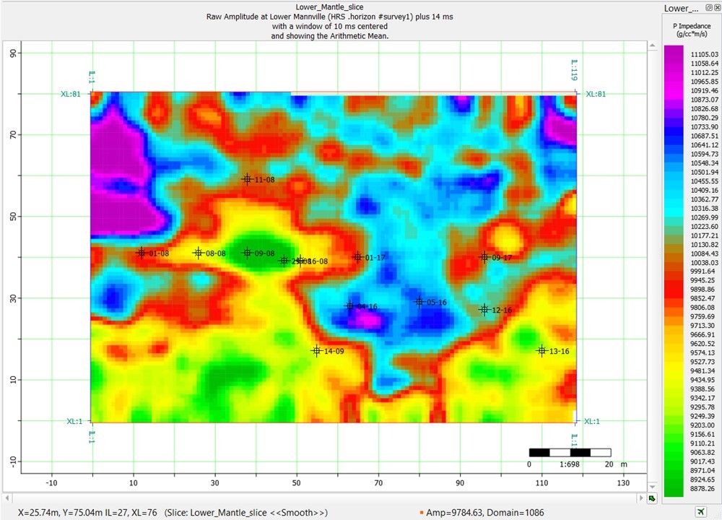
Task: Click the vertical scrollbar up arrow
Action: [x=652, y=45]
